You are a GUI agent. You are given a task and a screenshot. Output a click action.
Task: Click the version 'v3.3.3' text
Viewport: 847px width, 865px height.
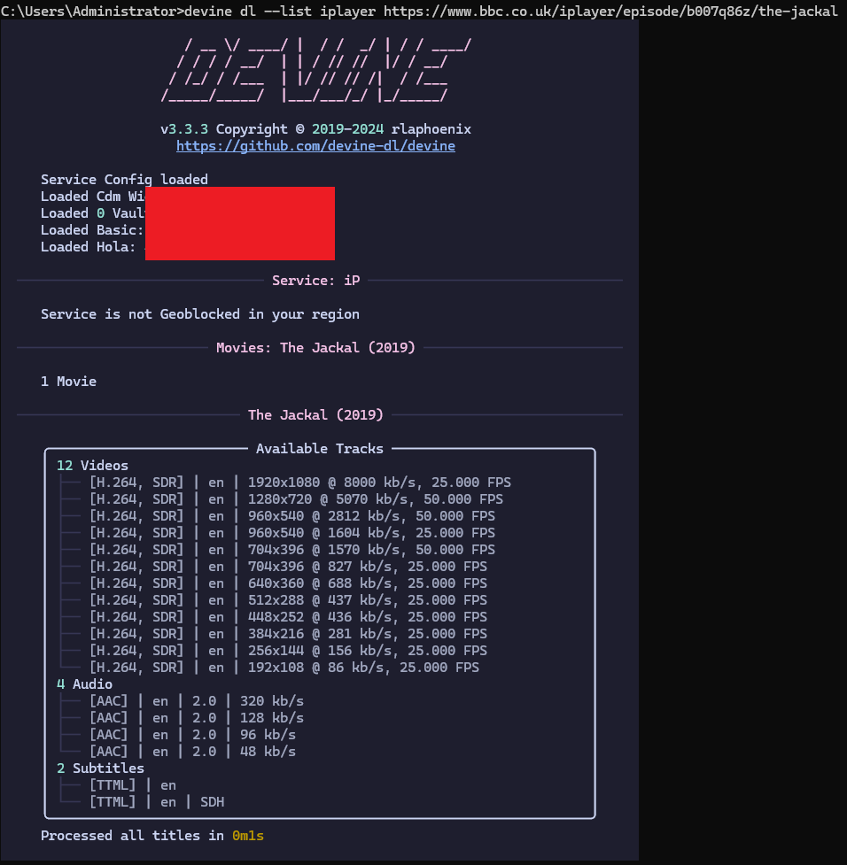[184, 129]
